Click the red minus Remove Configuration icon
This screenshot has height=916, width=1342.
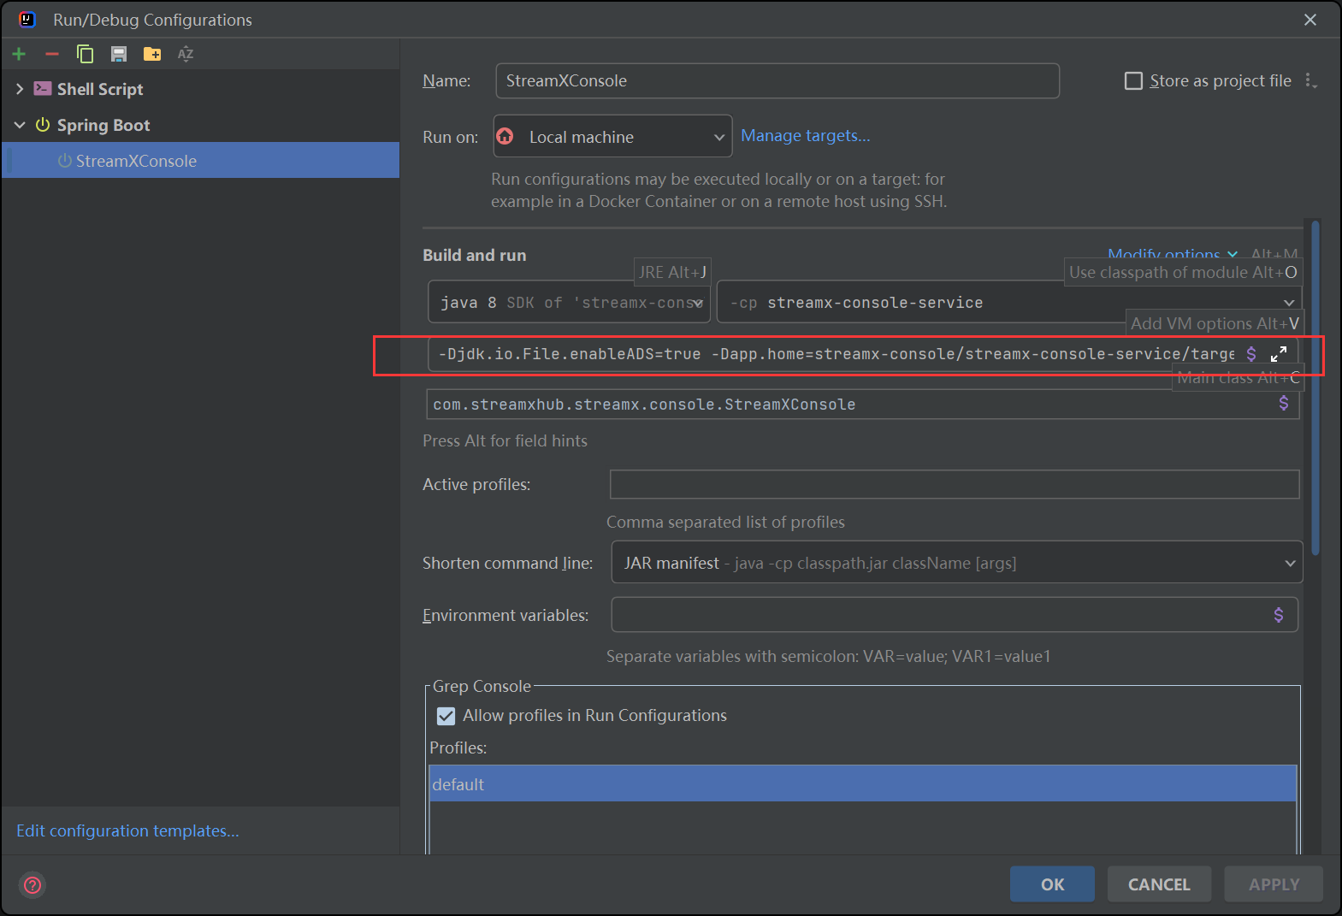pos(52,54)
